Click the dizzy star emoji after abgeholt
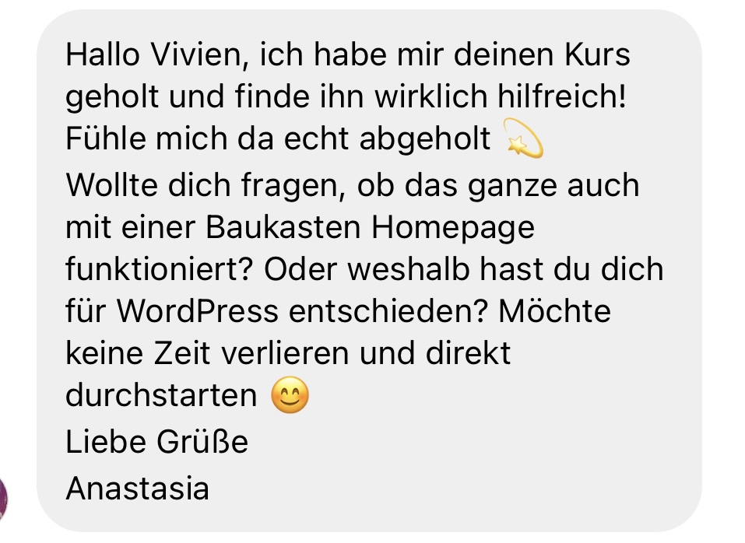Image resolution: width=745 pixels, height=543 pixels. point(522,138)
